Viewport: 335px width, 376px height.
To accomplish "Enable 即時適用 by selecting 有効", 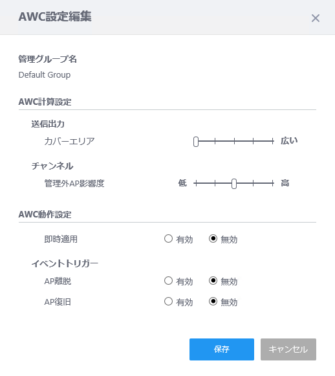I will pos(168,239).
